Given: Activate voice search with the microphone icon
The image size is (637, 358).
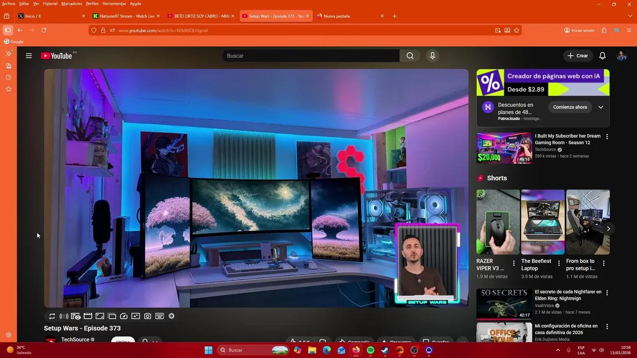Looking at the screenshot, I should tap(432, 56).
